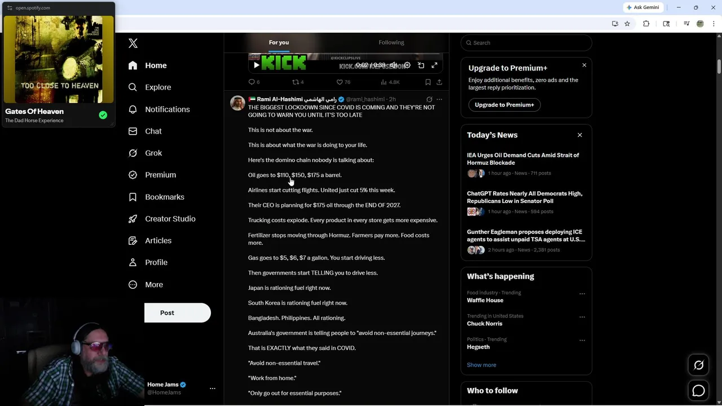The width and height of the screenshot is (722, 406).
Task: Open more options for Waffle House trend
Action: tap(582, 294)
